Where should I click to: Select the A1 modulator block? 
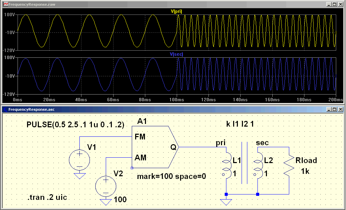(155, 147)
